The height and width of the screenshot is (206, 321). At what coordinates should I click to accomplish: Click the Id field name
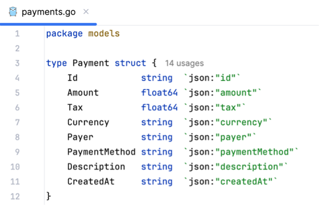tap(72, 78)
